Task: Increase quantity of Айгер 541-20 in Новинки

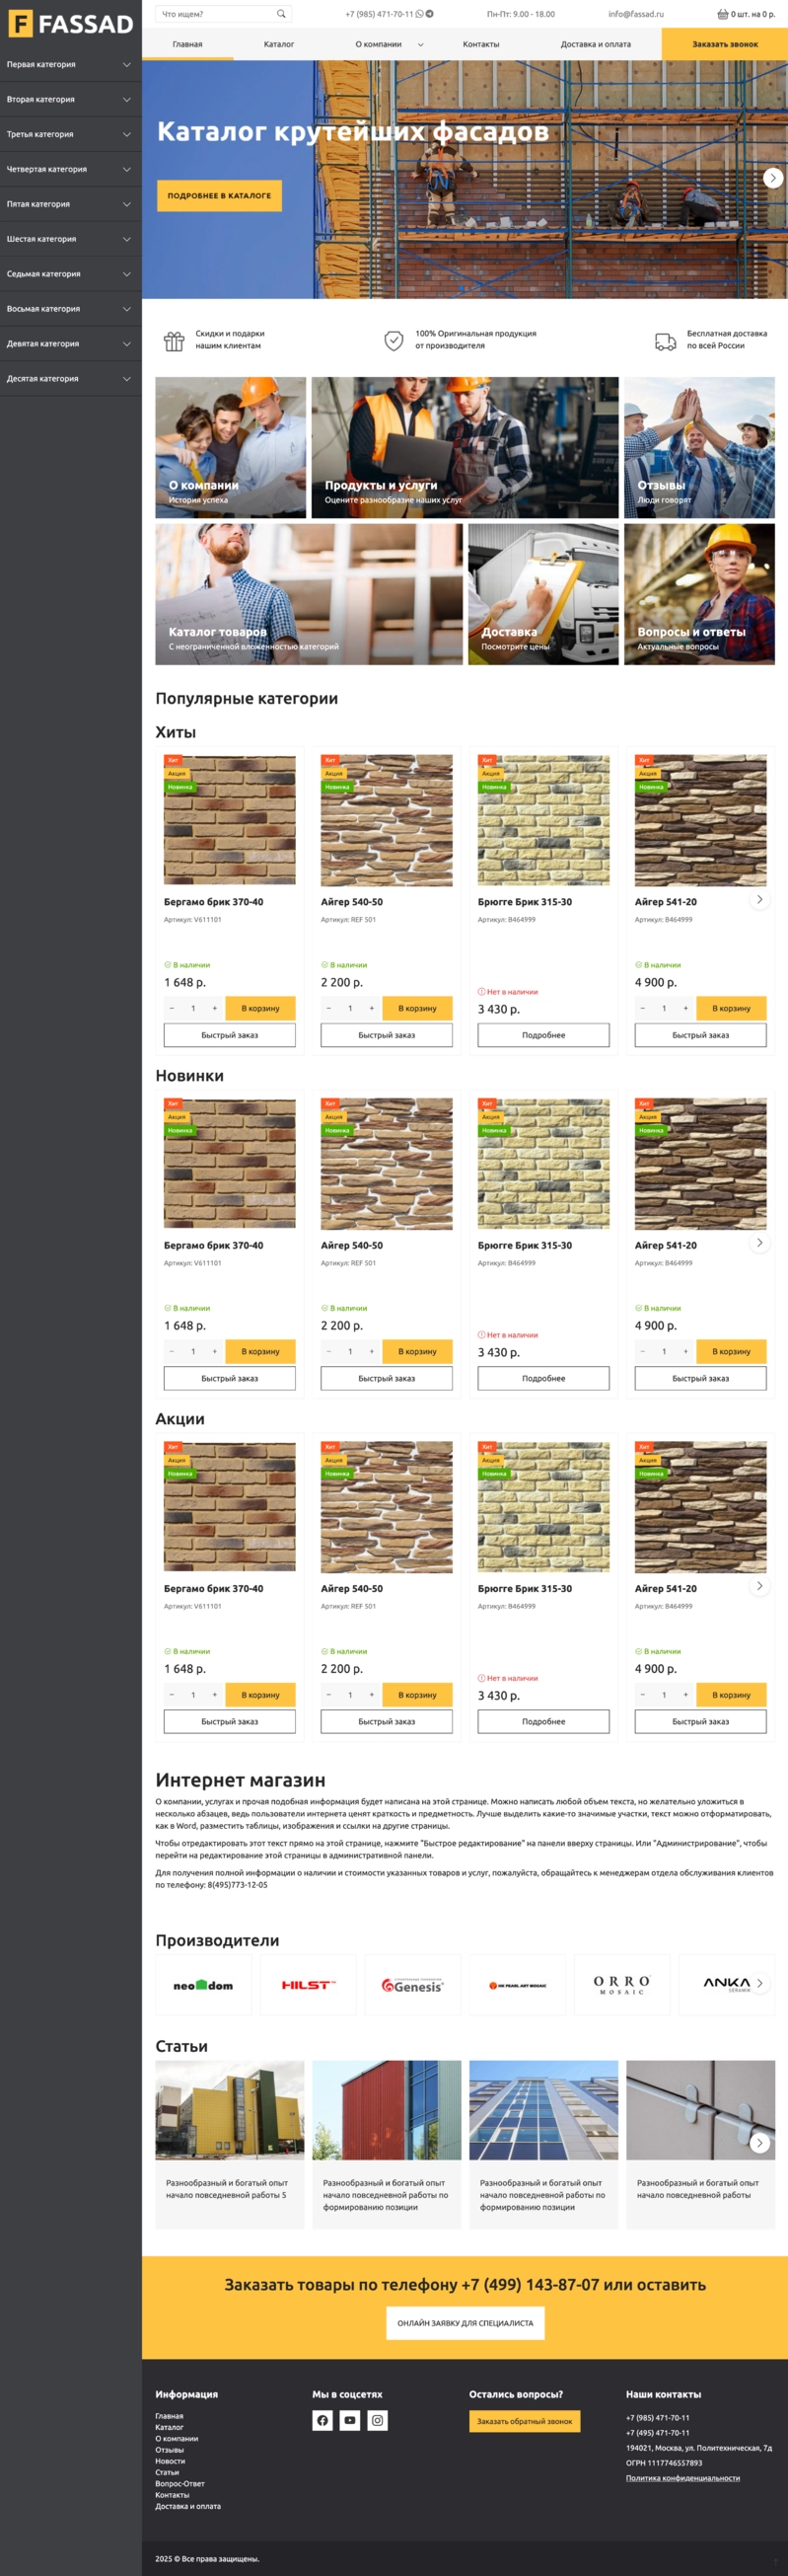Action: [x=685, y=1351]
